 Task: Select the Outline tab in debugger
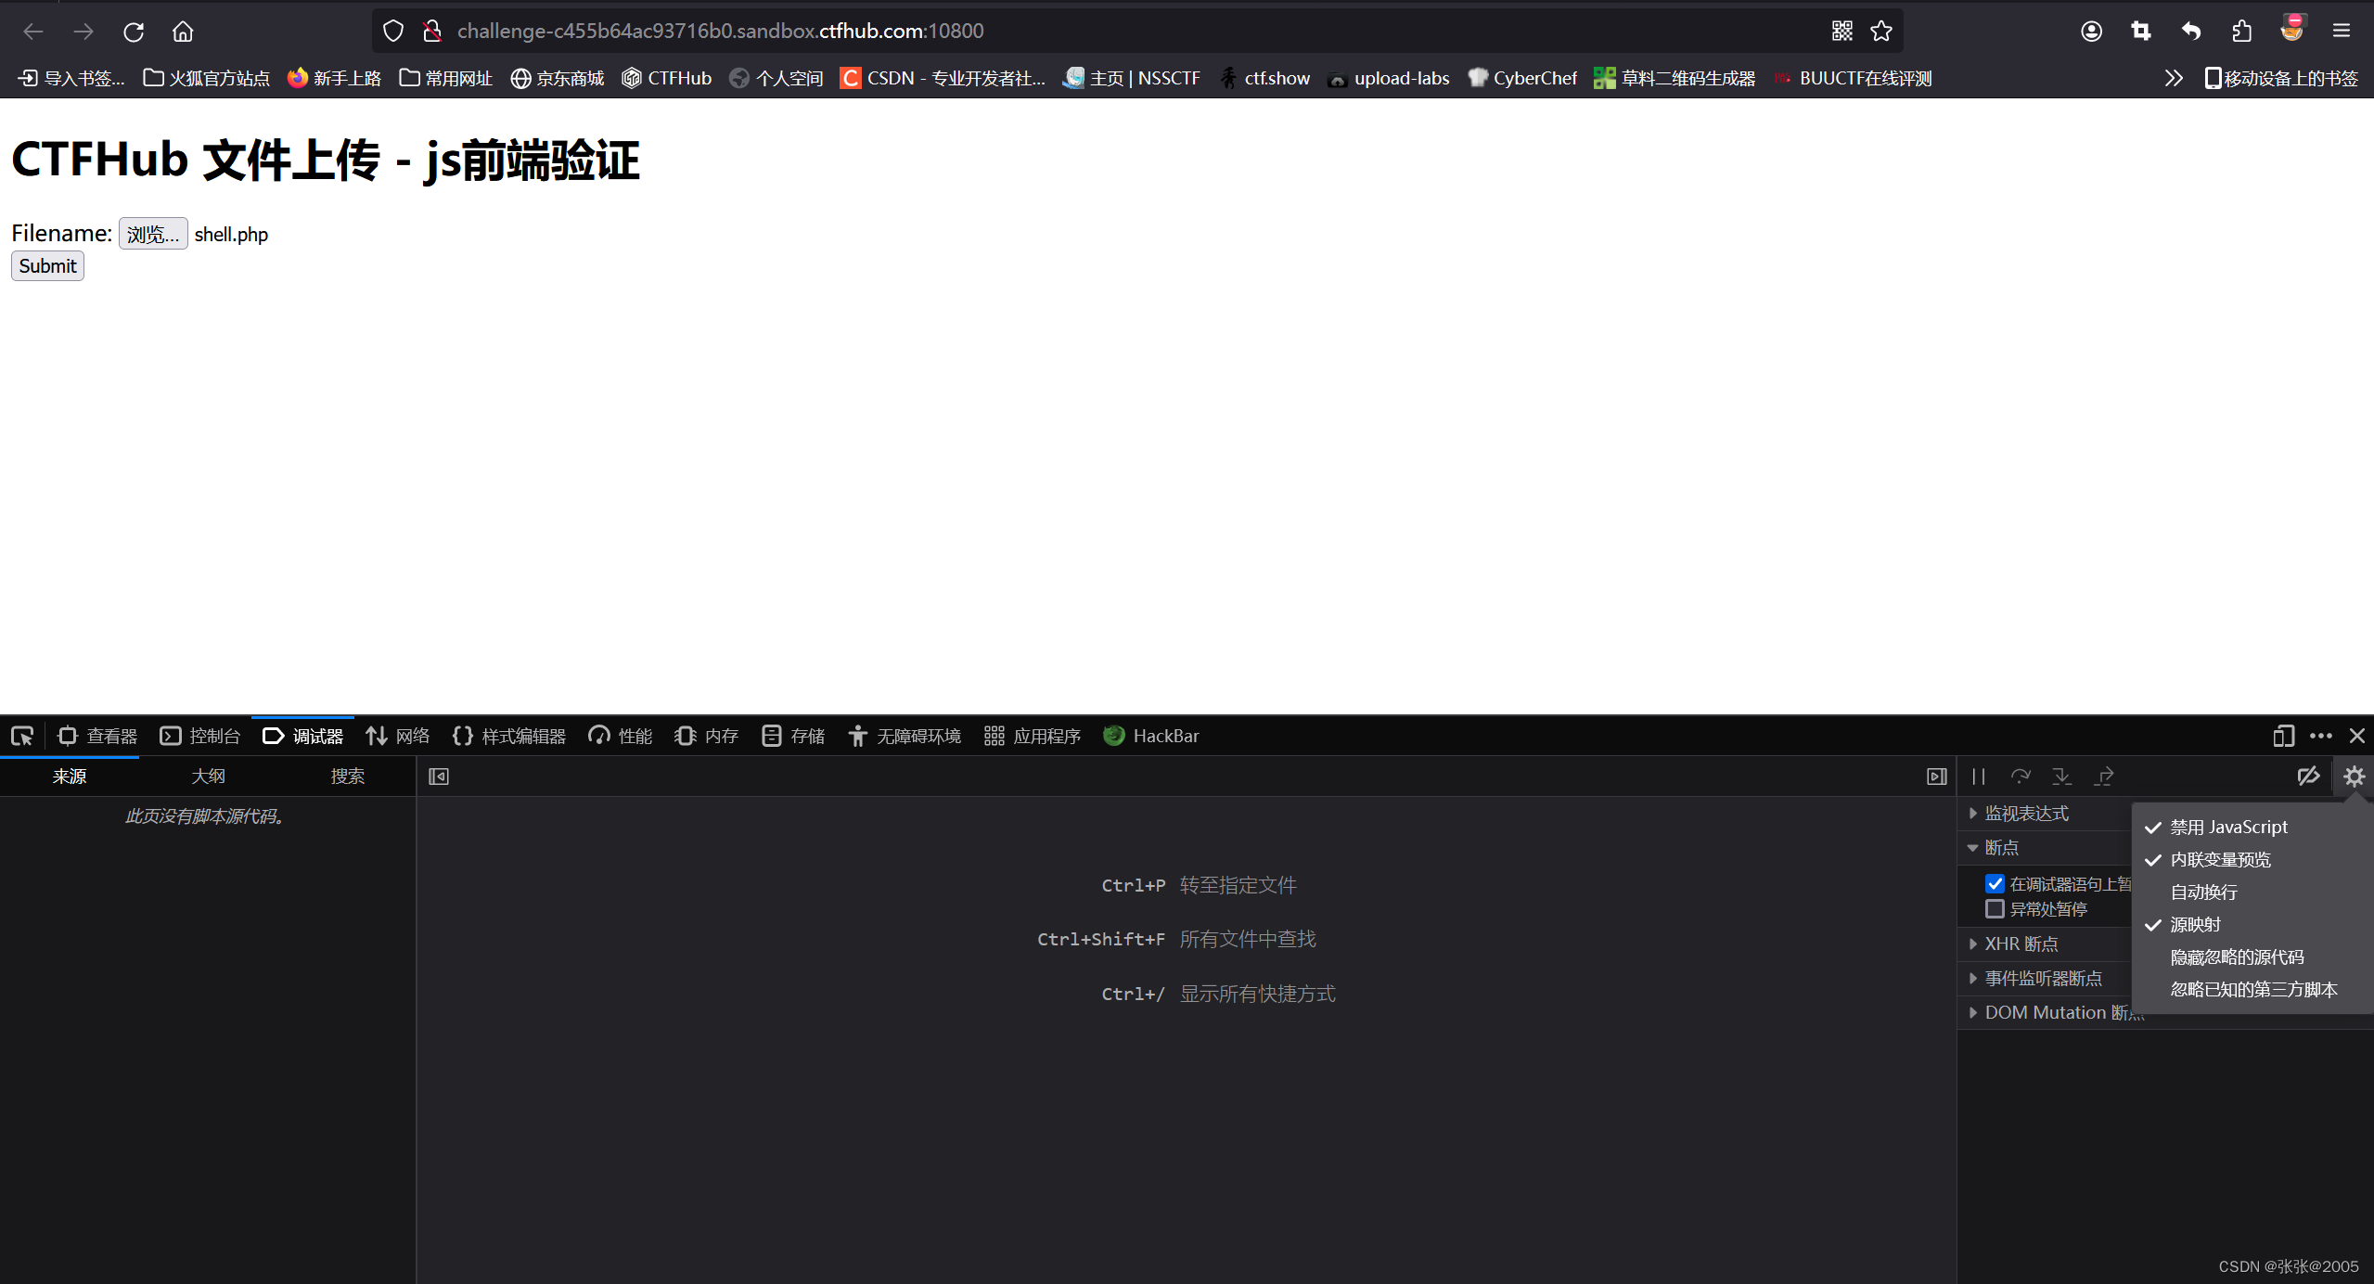[x=208, y=777]
